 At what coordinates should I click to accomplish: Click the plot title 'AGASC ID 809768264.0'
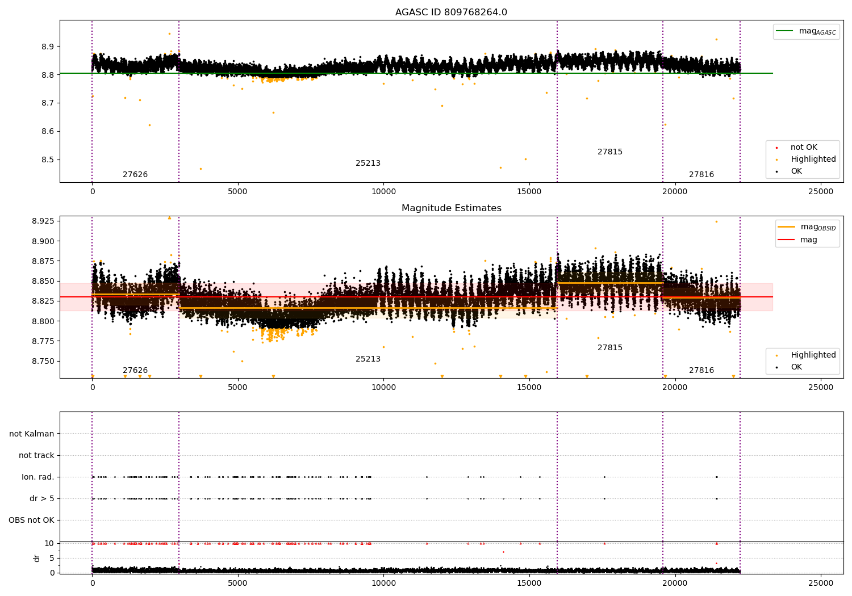pyautogui.click(x=451, y=12)
